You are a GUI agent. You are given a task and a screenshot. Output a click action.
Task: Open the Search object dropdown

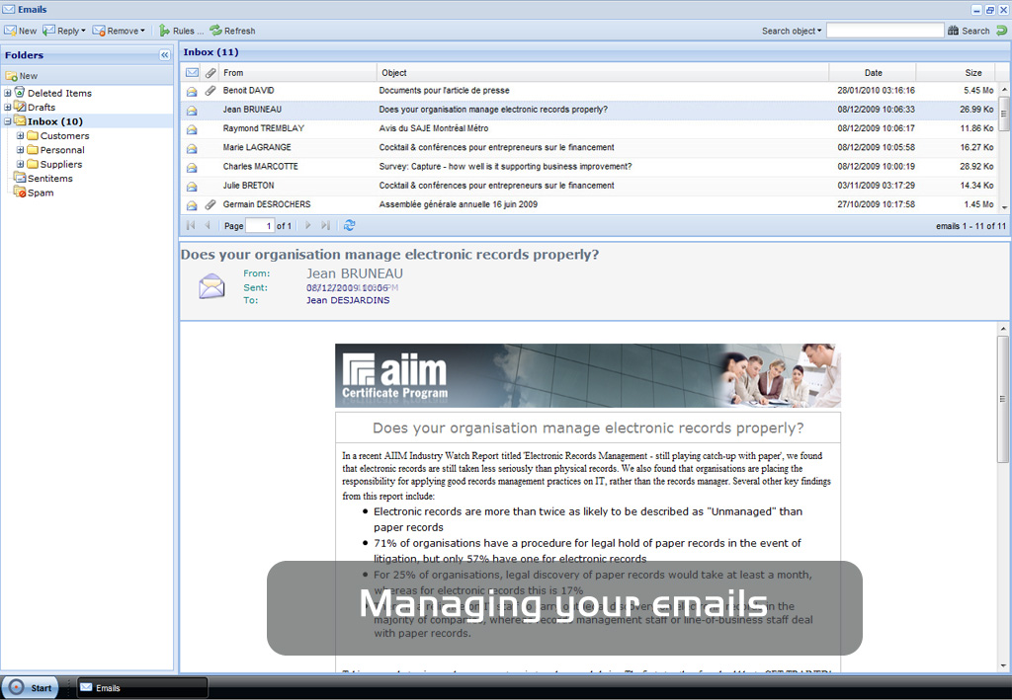(792, 31)
